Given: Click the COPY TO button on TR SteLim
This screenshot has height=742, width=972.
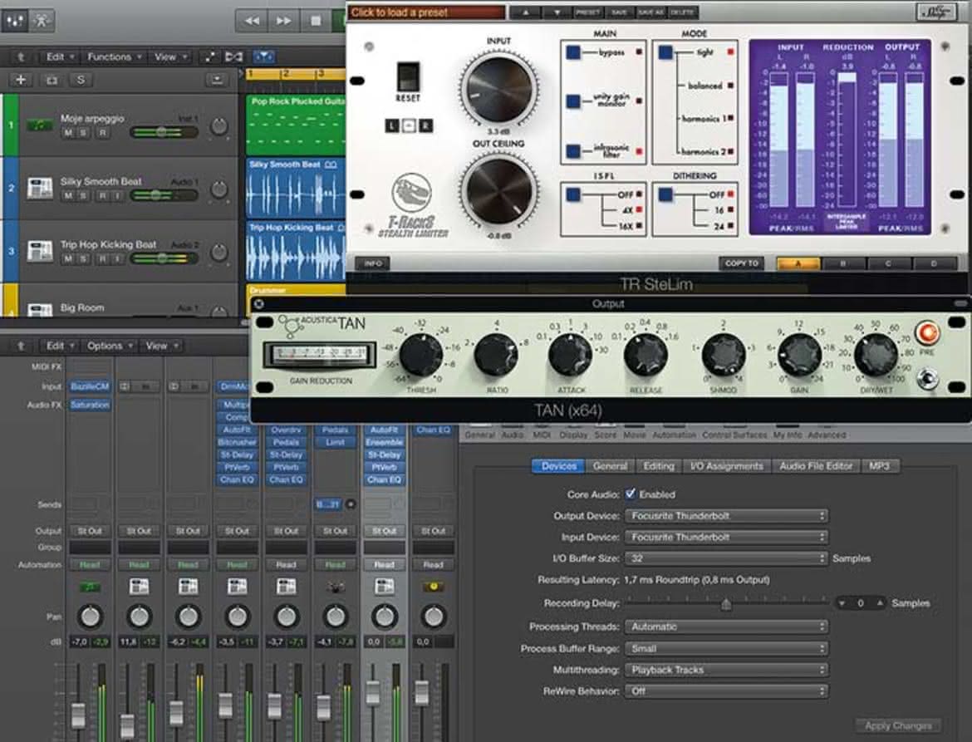Looking at the screenshot, I should (741, 263).
